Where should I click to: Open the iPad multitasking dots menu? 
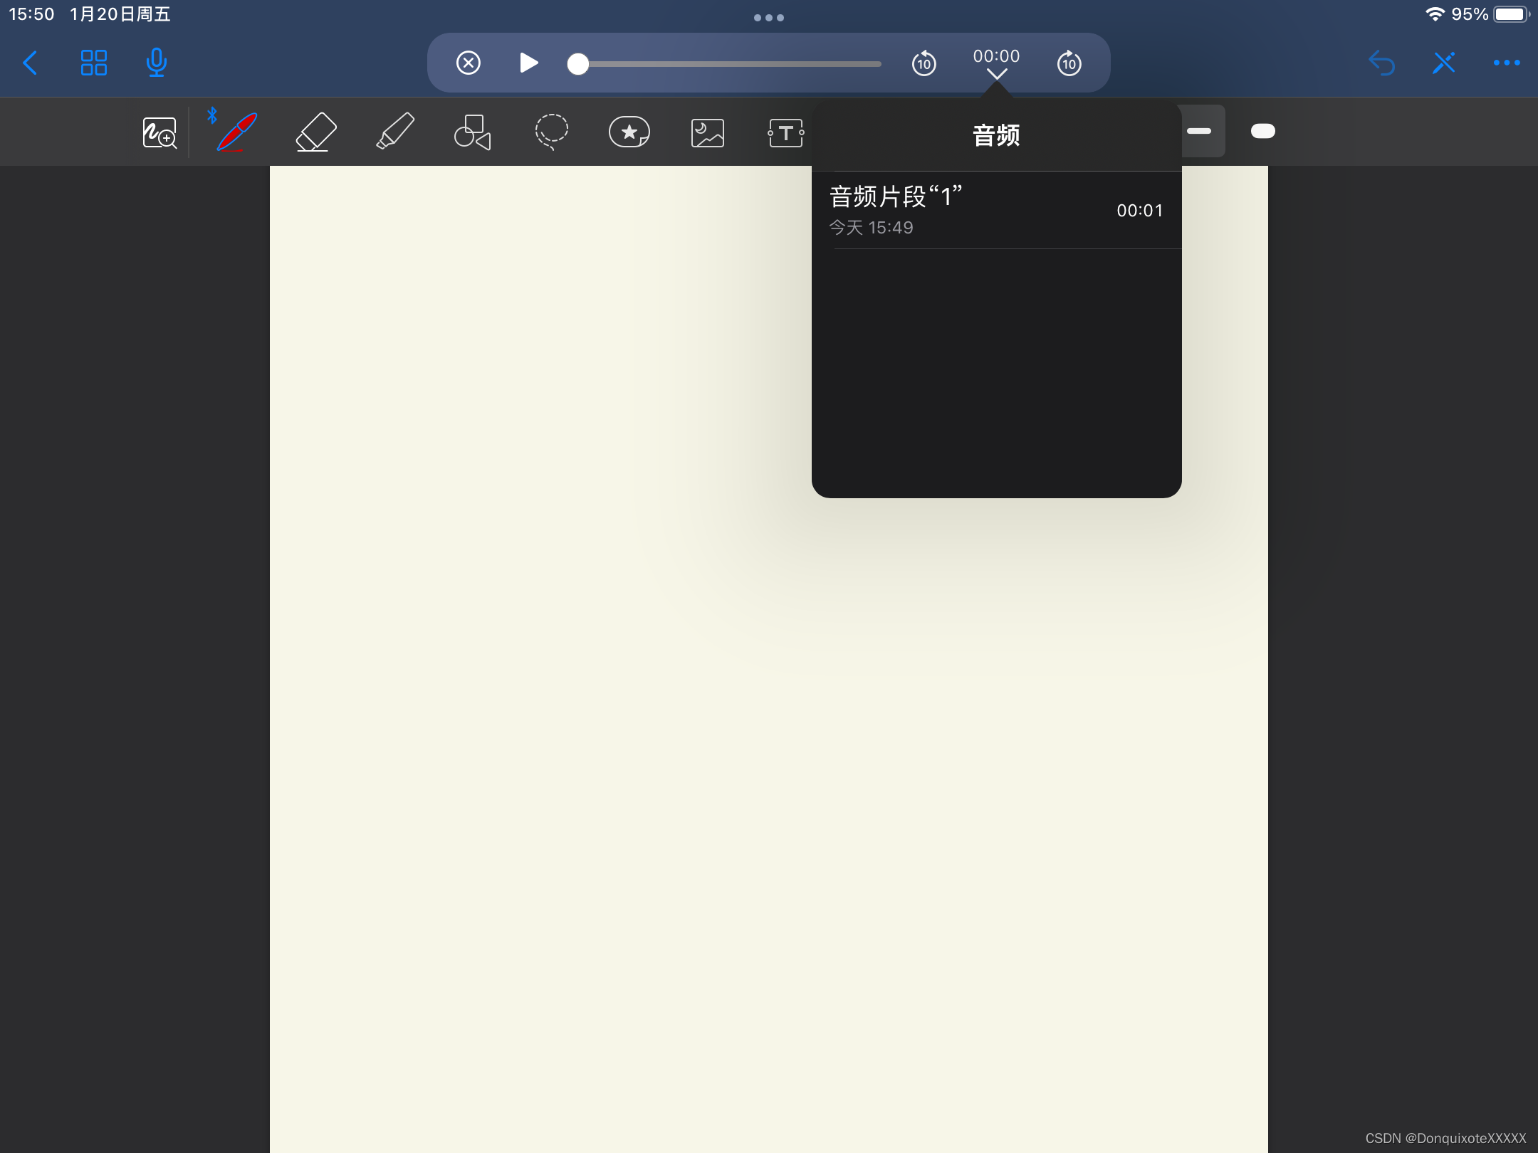[769, 18]
